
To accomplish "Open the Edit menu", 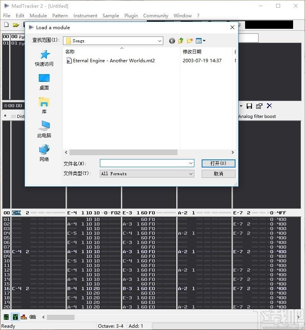I will pos(20,16).
